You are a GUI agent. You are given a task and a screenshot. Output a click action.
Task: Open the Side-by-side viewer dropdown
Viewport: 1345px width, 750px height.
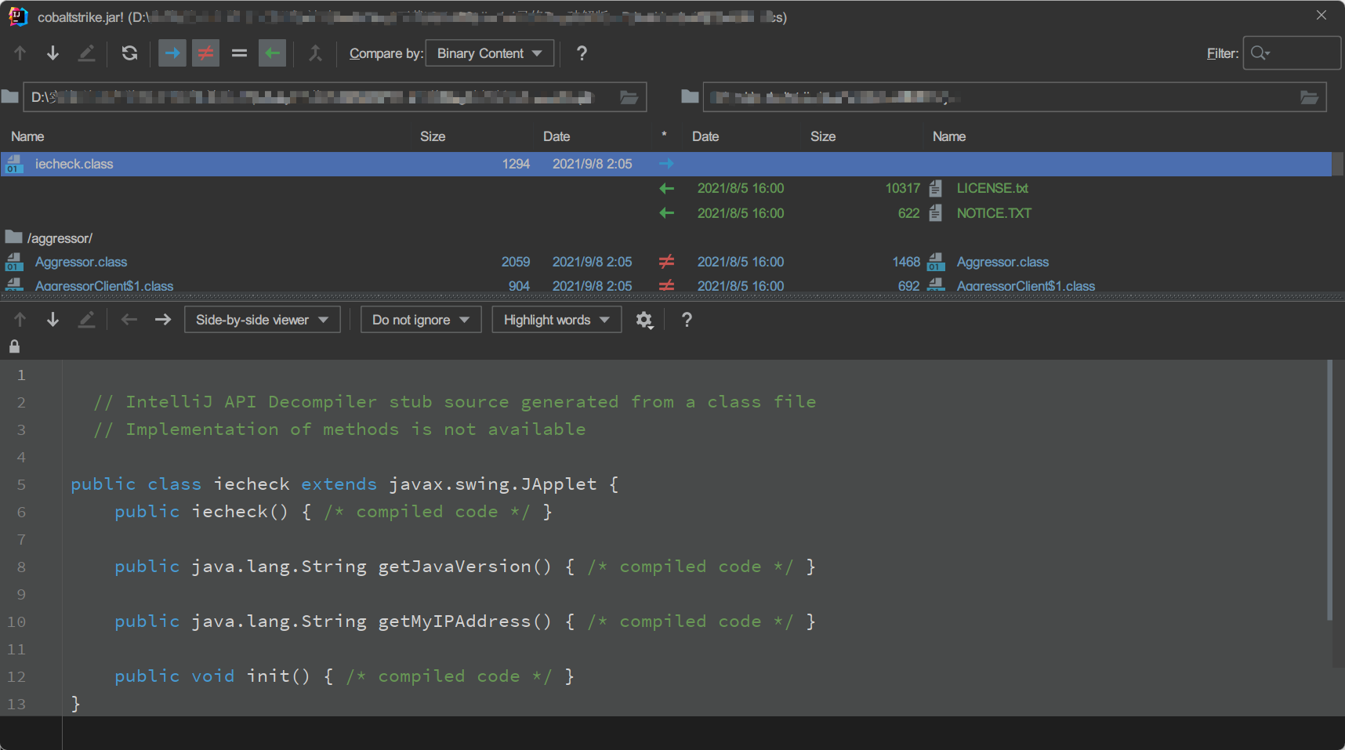click(x=262, y=320)
